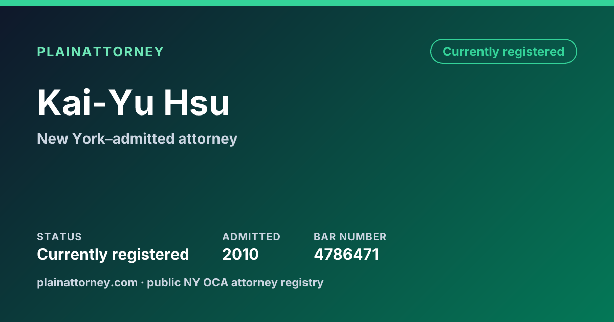Select the bar number 4786471

pyautogui.click(x=346, y=254)
